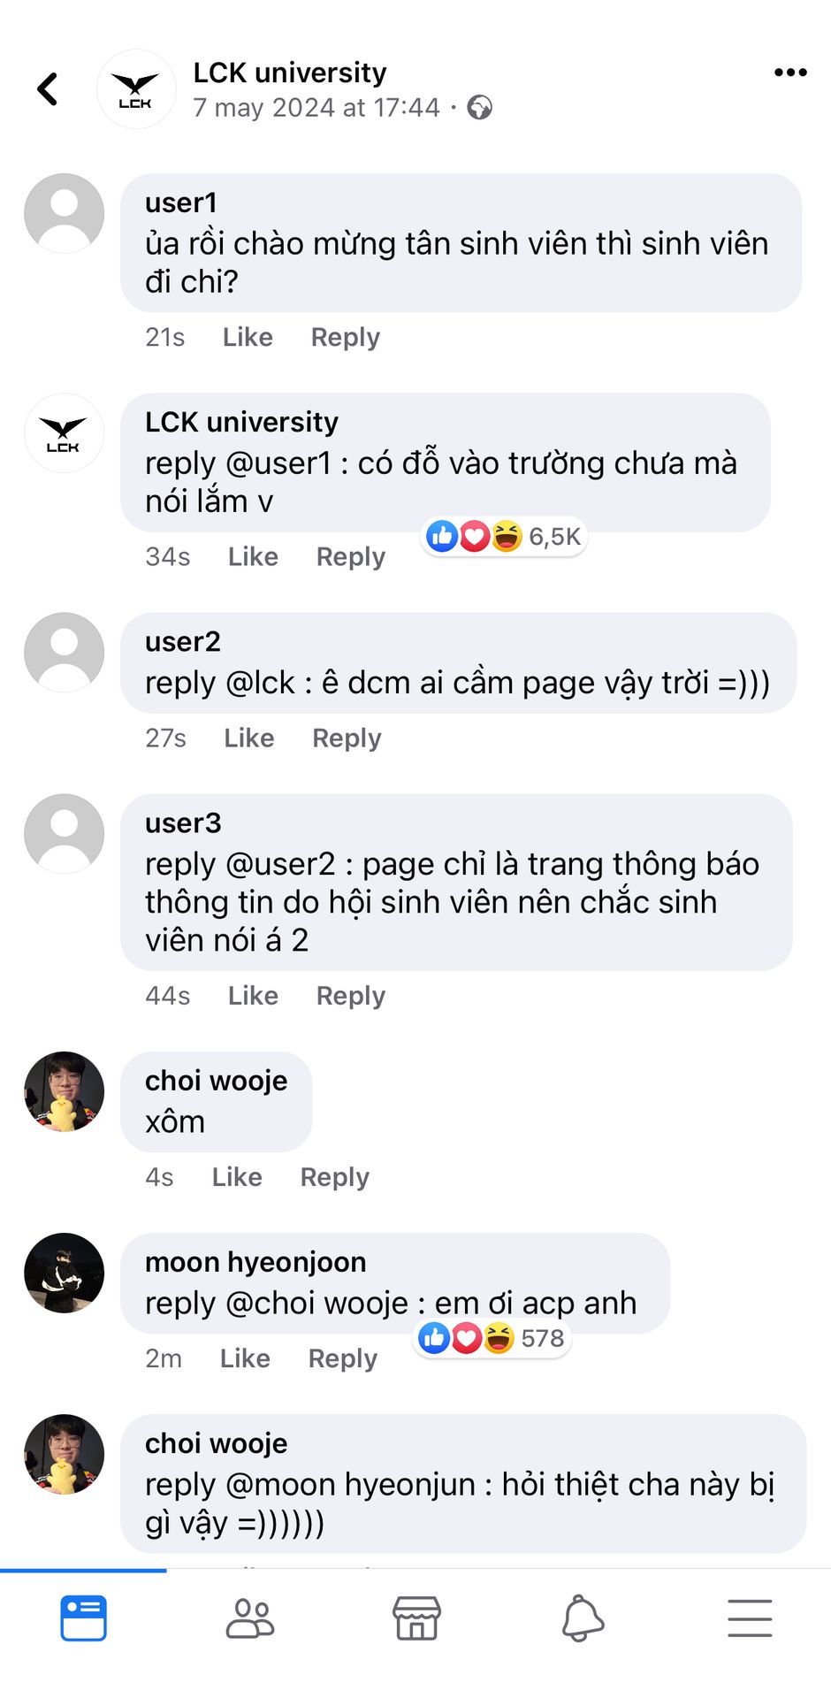The width and height of the screenshot is (831, 1698).
Task: Open the Friends tab in bottom bar
Action: 250,1618
